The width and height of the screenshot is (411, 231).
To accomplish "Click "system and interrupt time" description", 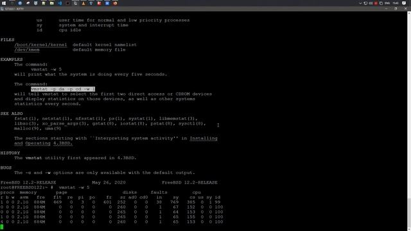I will [94, 25].
